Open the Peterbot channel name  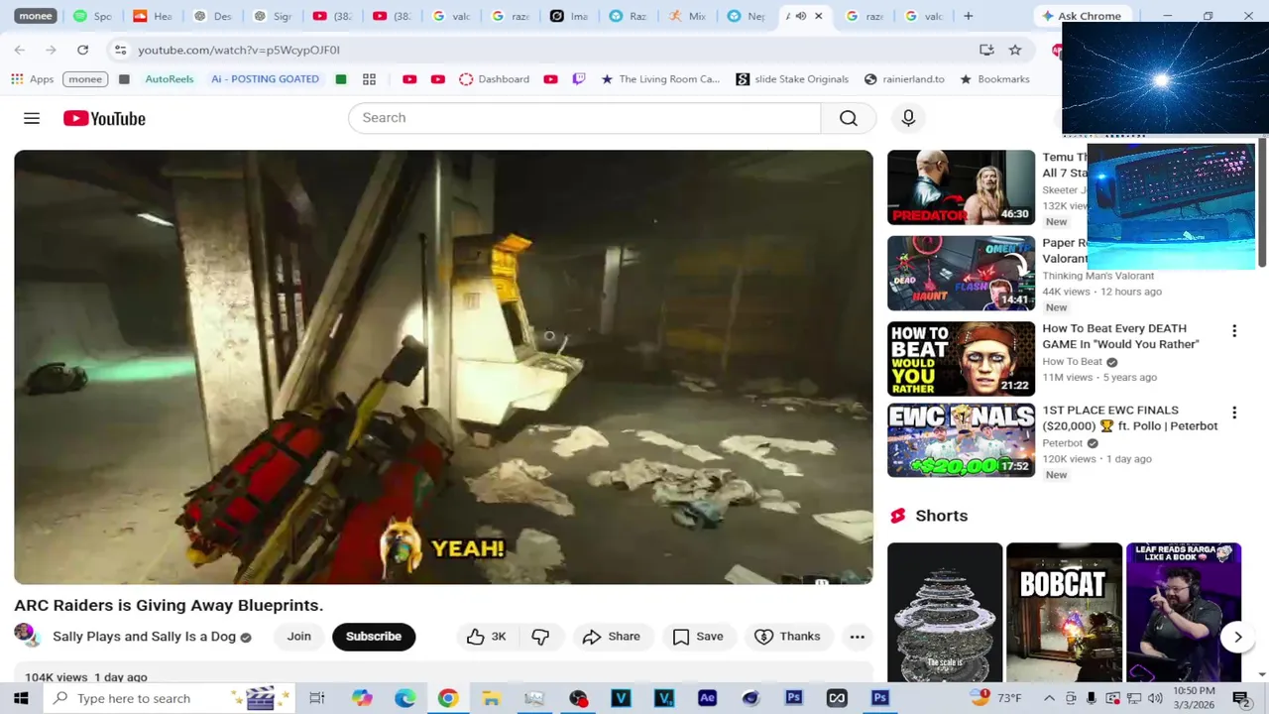1062,443
